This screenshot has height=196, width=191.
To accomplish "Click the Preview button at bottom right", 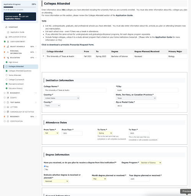I will point(186,191).
